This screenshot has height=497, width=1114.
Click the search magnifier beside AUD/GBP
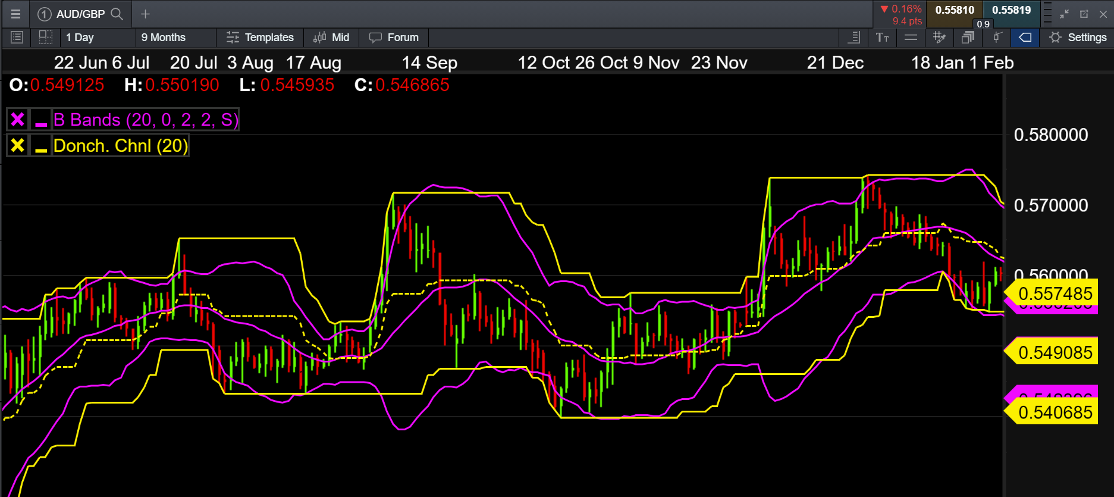pos(117,14)
